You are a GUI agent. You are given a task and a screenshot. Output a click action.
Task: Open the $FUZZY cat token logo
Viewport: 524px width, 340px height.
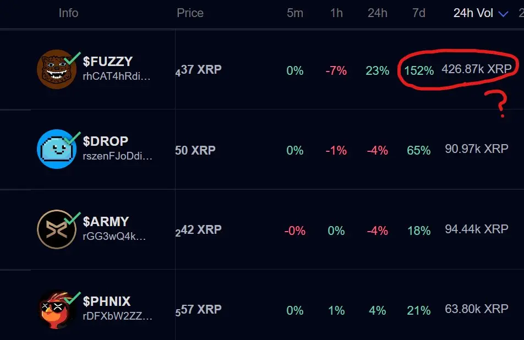[57, 69]
